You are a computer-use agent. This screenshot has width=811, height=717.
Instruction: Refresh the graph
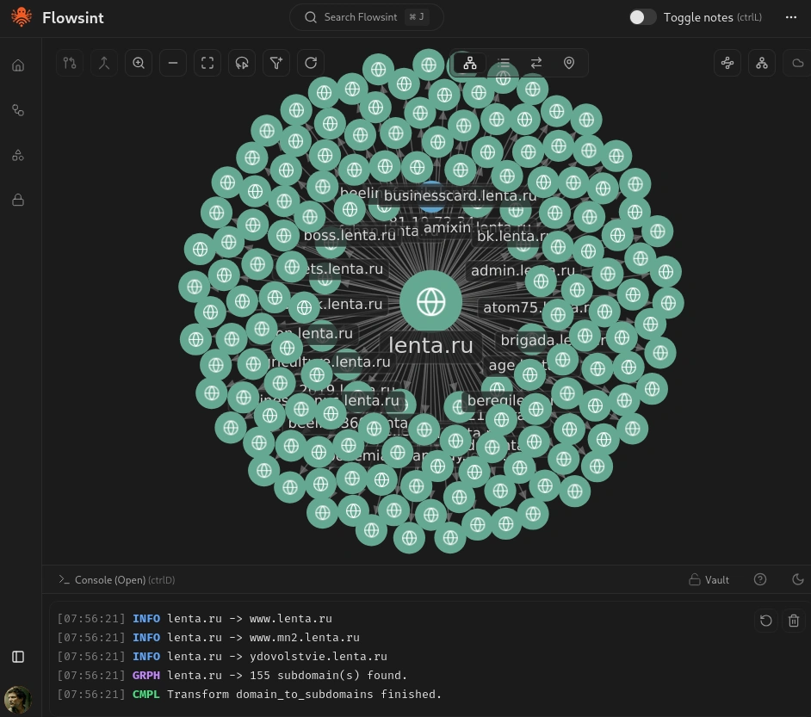click(311, 63)
